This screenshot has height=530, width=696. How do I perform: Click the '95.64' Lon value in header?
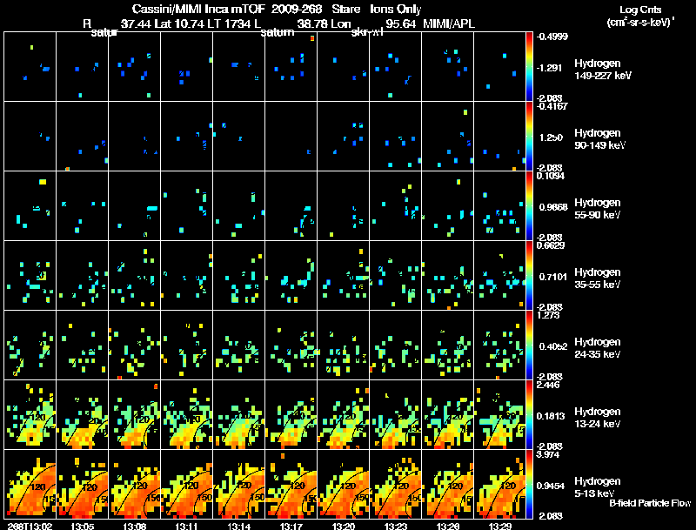[400, 23]
